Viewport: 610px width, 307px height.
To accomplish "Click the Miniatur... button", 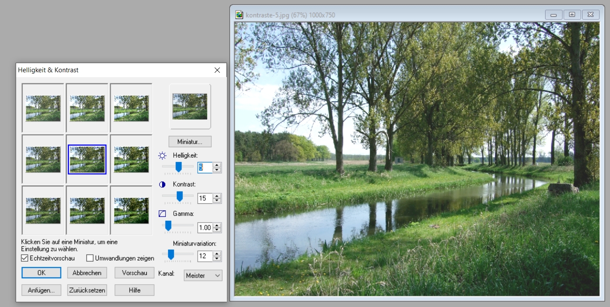I will click(190, 142).
